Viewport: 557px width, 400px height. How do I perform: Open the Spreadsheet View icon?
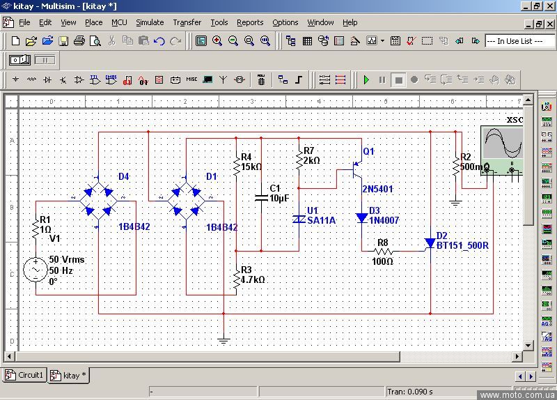307,41
